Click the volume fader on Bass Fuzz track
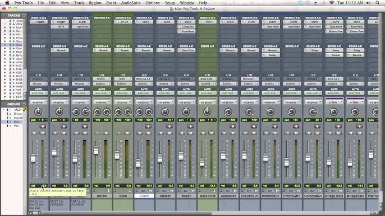 (202, 162)
